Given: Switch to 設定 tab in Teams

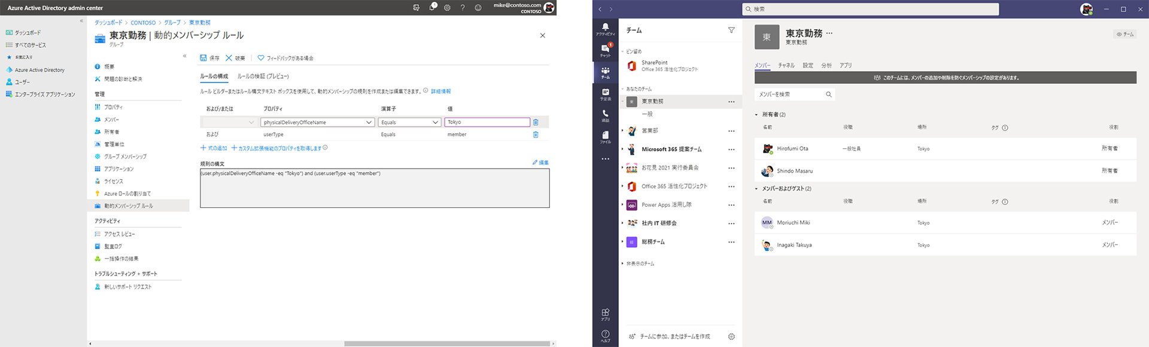Looking at the screenshot, I should tap(808, 65).
